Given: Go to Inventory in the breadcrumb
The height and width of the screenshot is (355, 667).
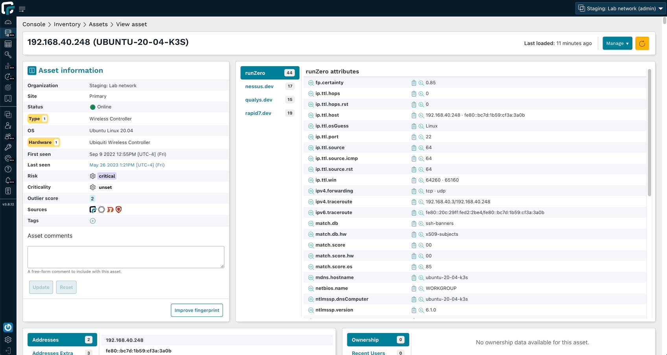Looking at the screenshot, I should point(67,24).
